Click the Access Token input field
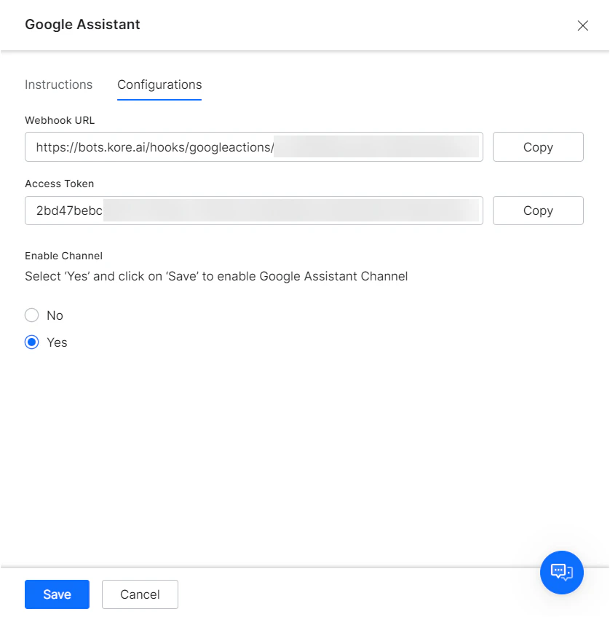The width and height of the screenshot is (610, 617). click(x=253, y=211)
